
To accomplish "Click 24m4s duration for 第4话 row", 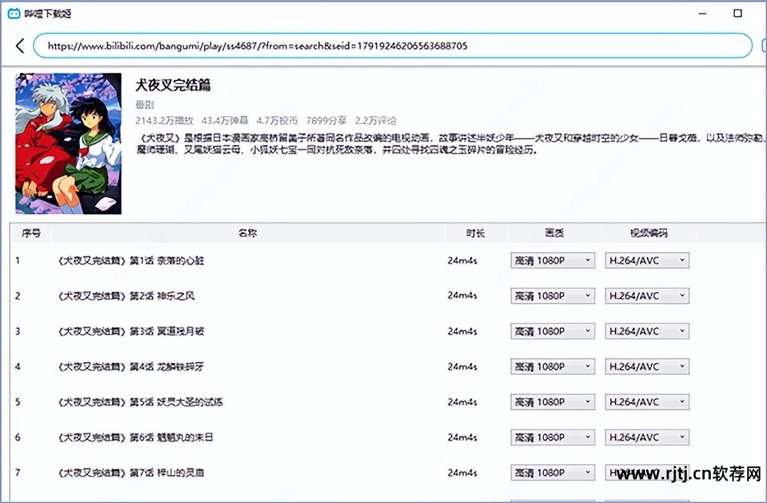I will point(462,366).
